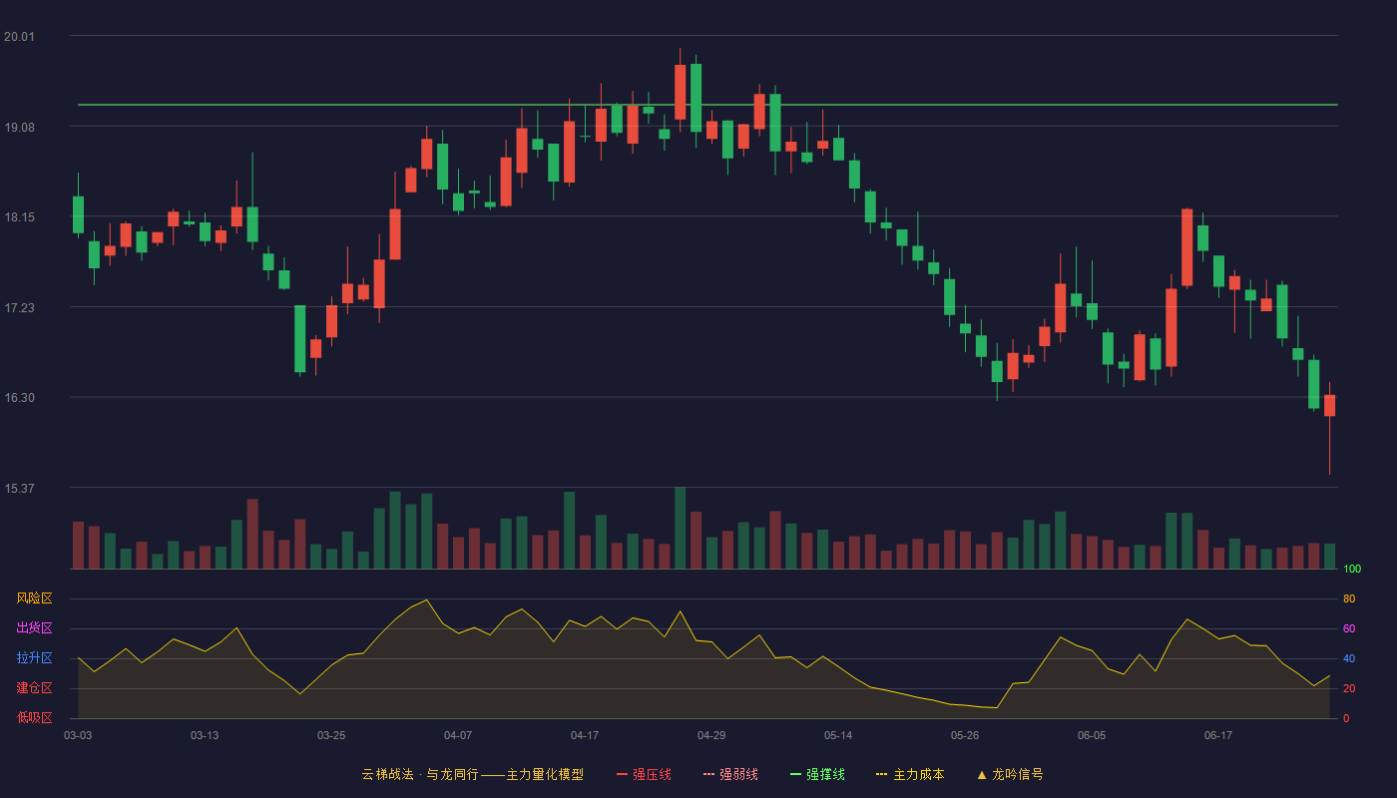Click the 风险区 zone label
The width and height of the screenshot is (1397, 798).
click(x=34, y=598)
